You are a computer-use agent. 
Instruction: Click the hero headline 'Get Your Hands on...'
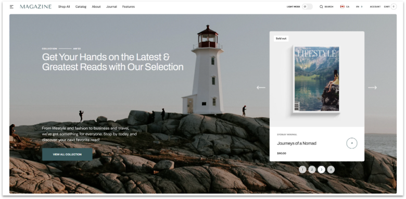[113, 61]
